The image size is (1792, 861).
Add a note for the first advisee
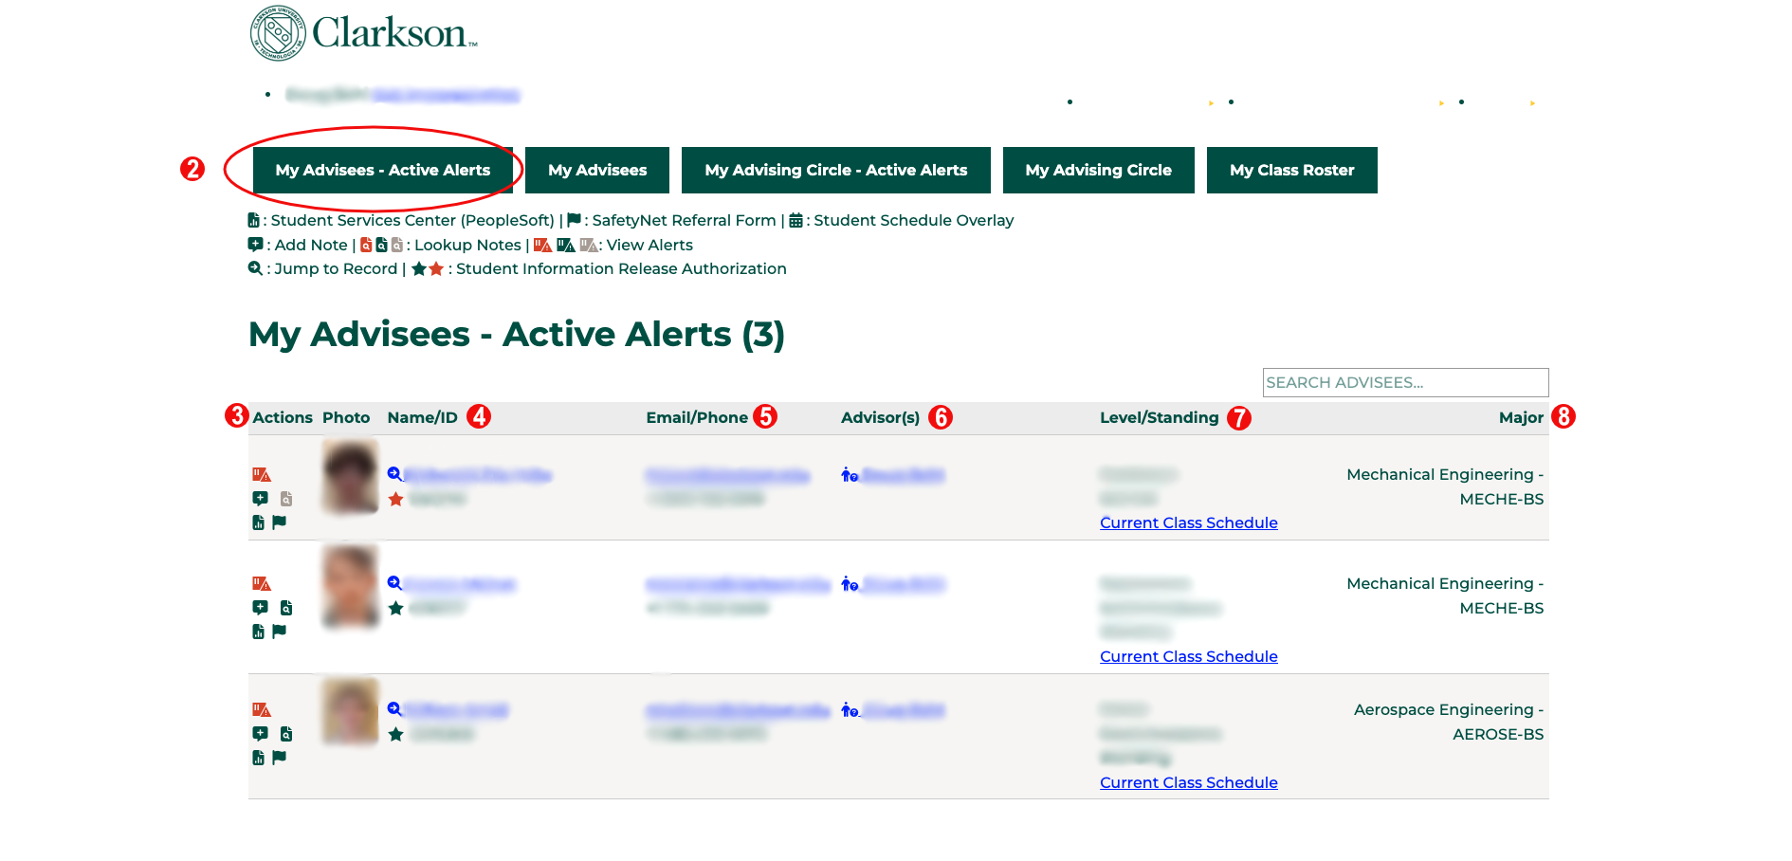tap(261, 498)
